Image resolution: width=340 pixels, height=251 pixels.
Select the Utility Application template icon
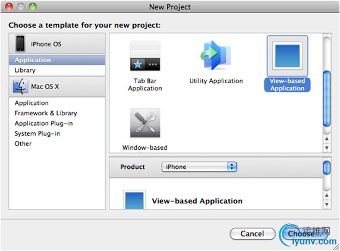coord(216,55)
